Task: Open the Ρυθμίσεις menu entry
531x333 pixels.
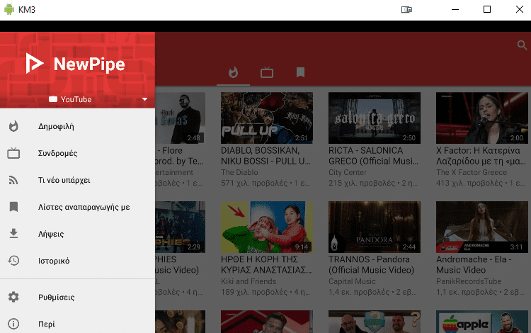Action: [x=78, y=297]
